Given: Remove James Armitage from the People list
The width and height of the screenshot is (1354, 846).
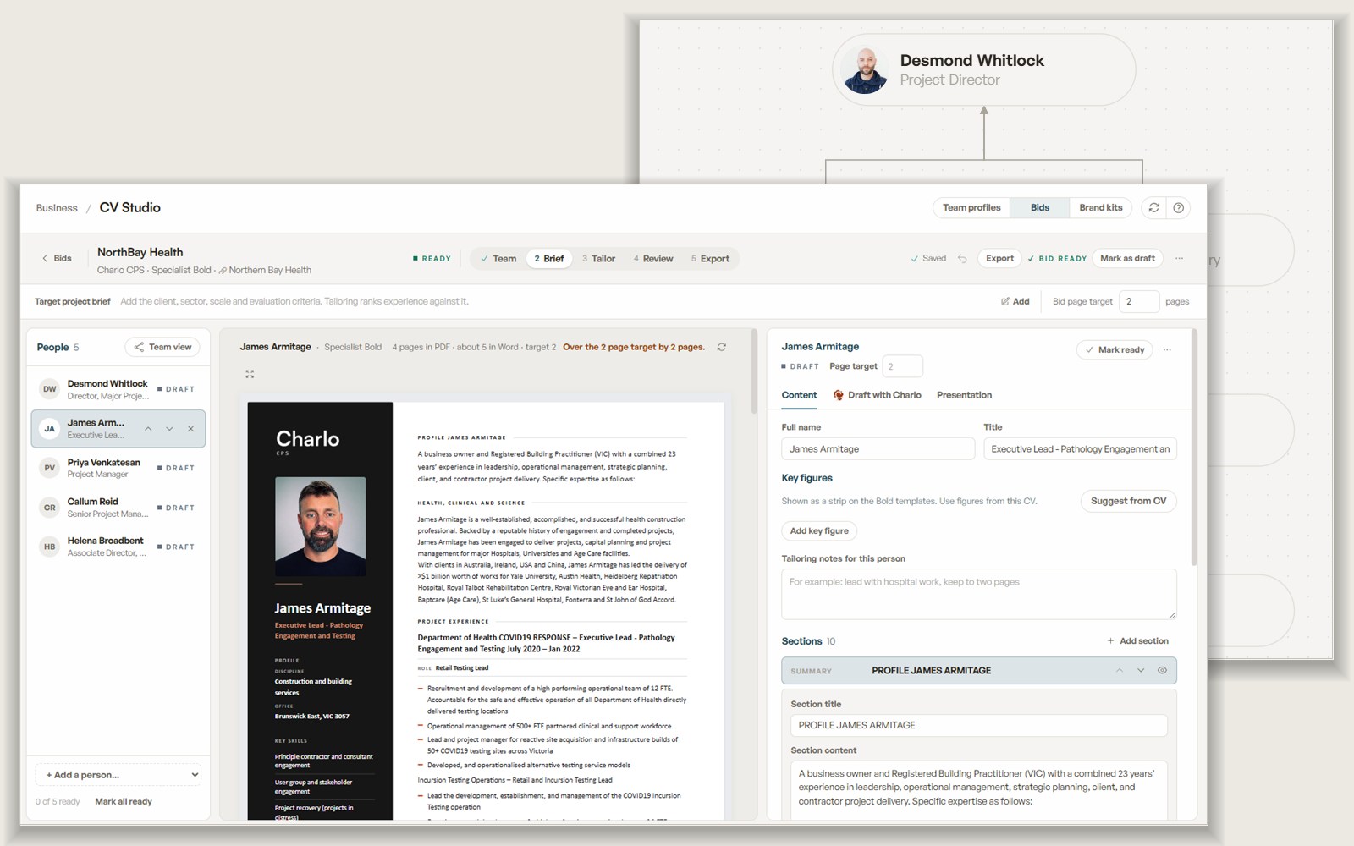Looking at the screenshot, I should 190,429.
